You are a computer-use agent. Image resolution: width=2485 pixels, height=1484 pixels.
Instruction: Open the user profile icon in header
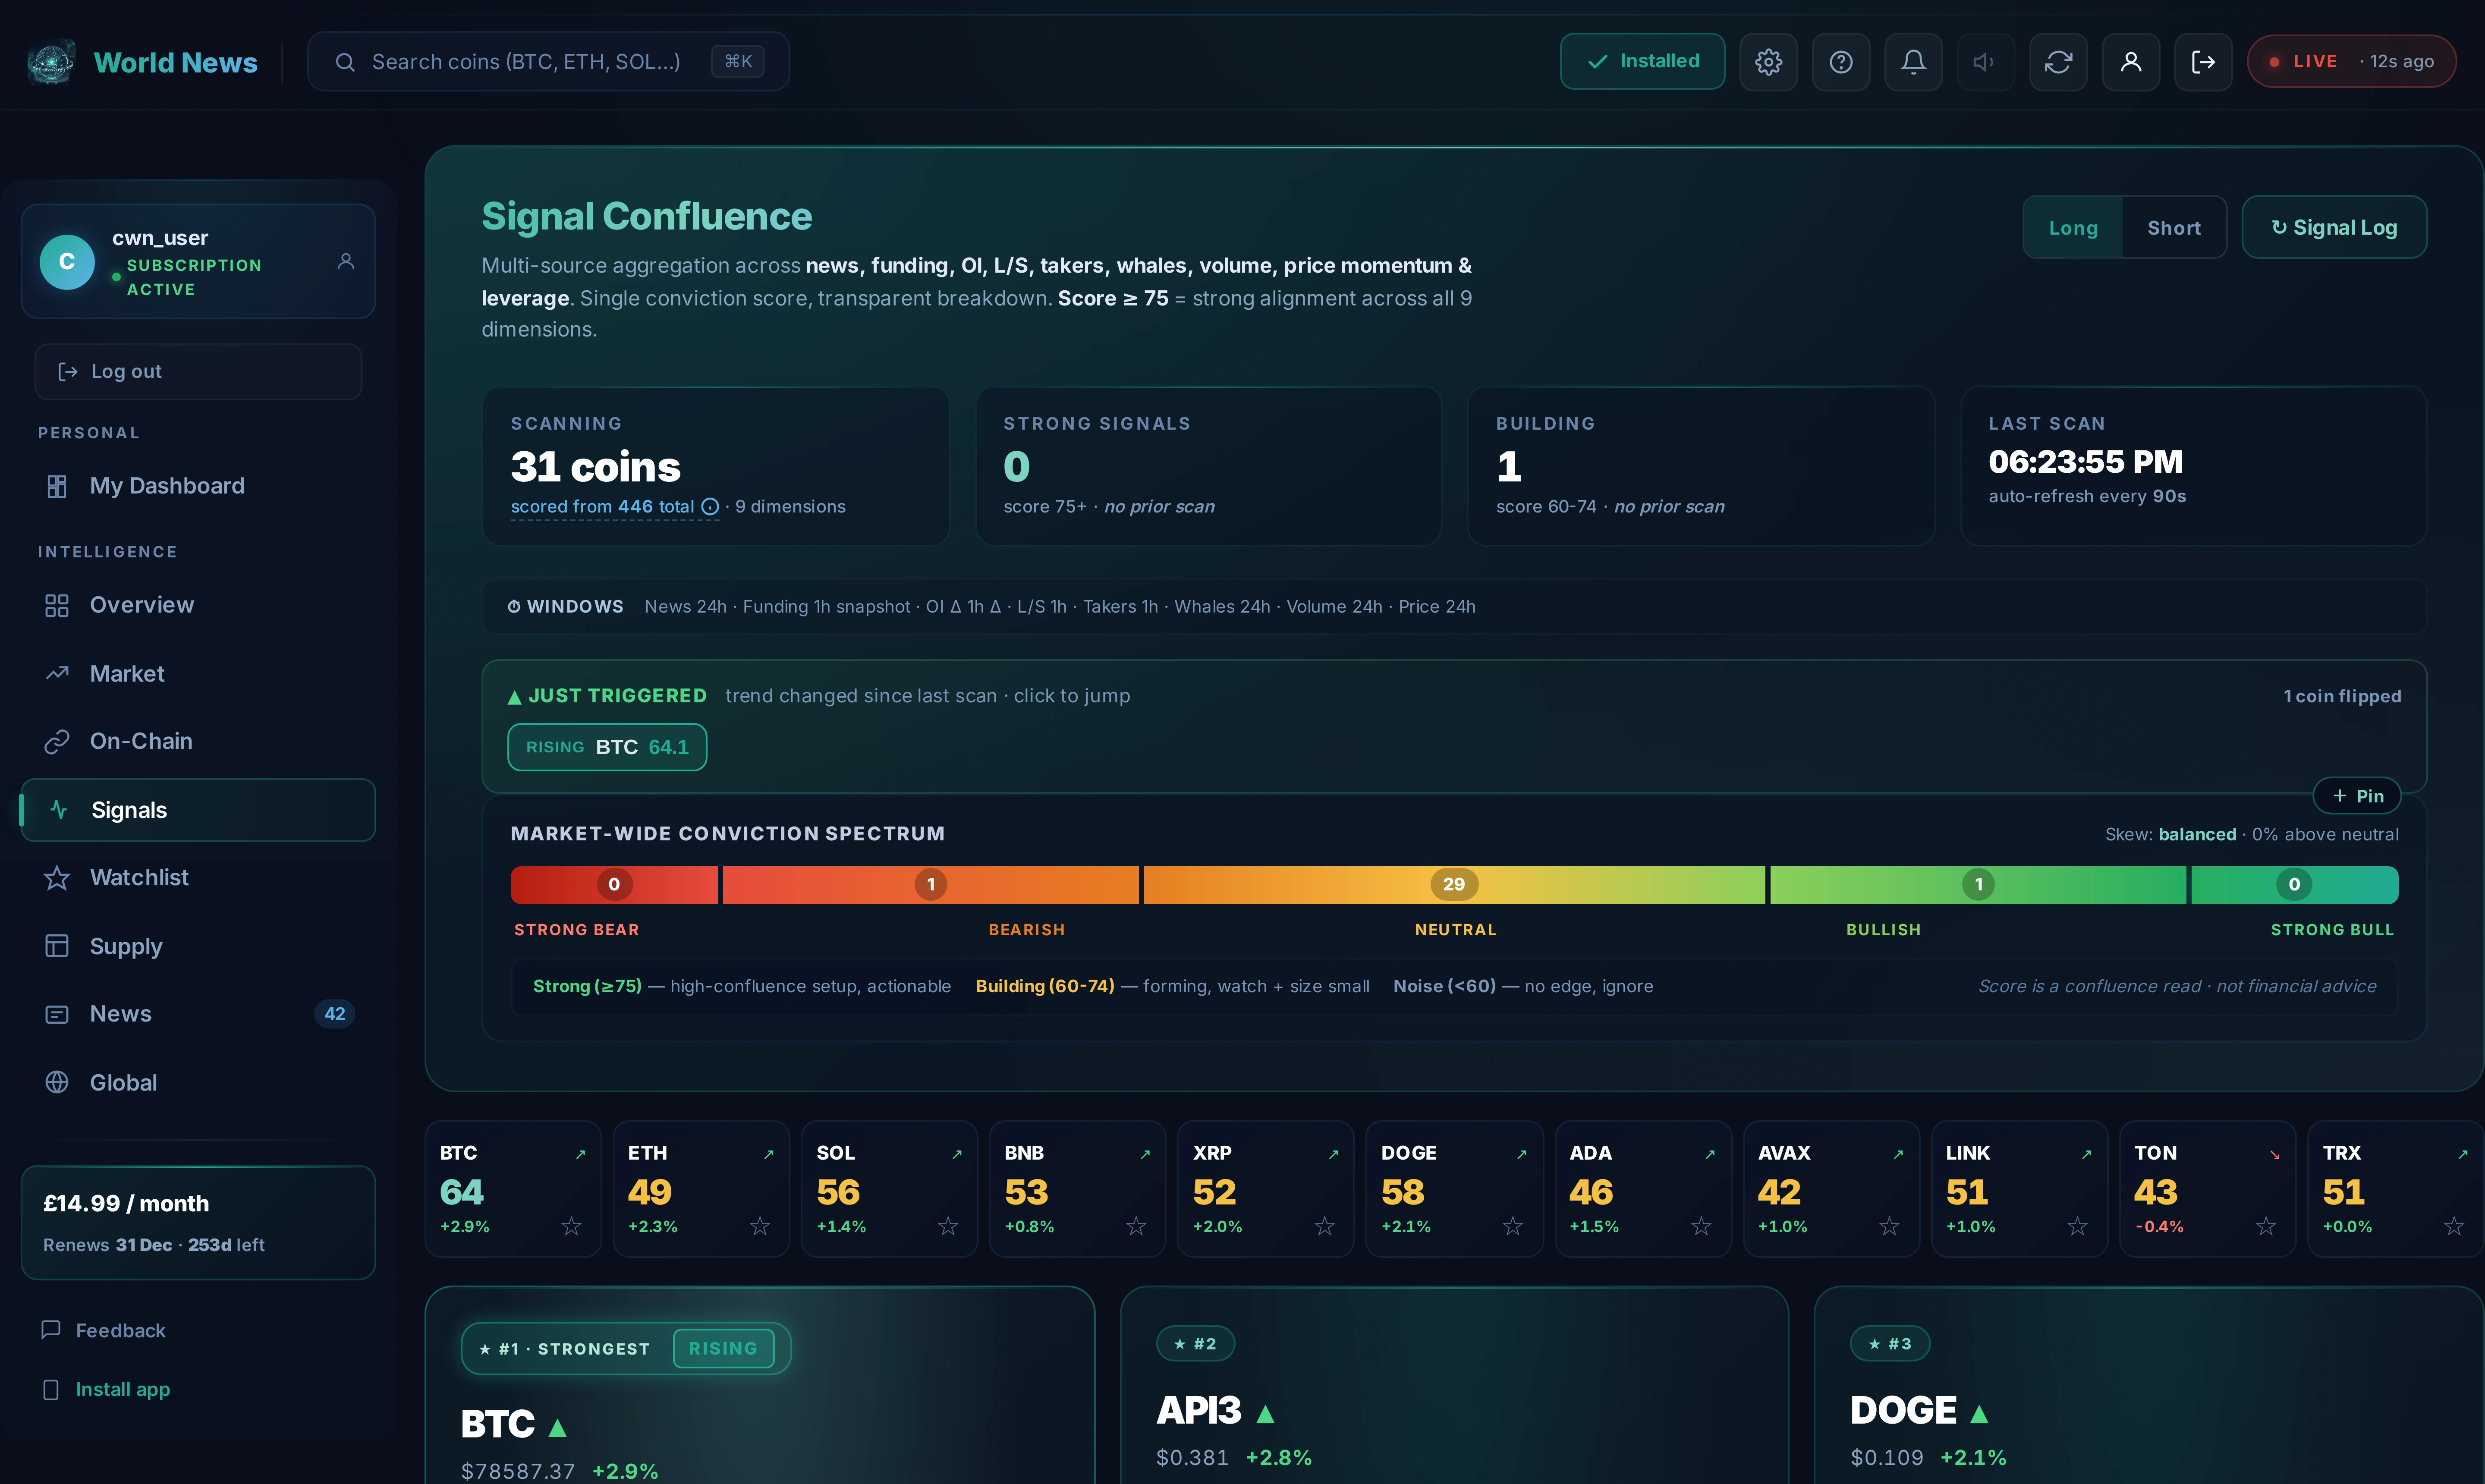(2131, 62)
